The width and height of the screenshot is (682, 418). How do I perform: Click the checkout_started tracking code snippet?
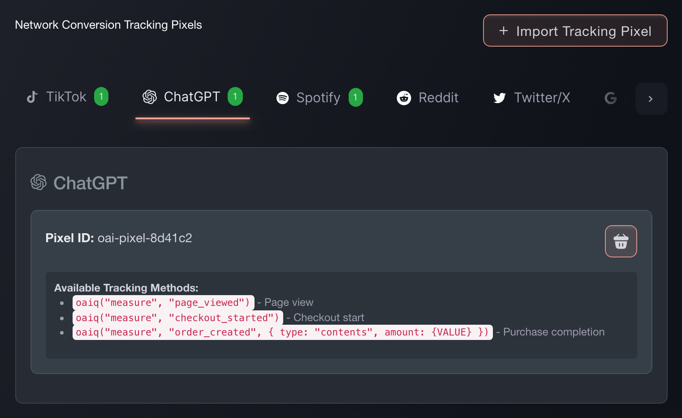(x=178, y=318)
